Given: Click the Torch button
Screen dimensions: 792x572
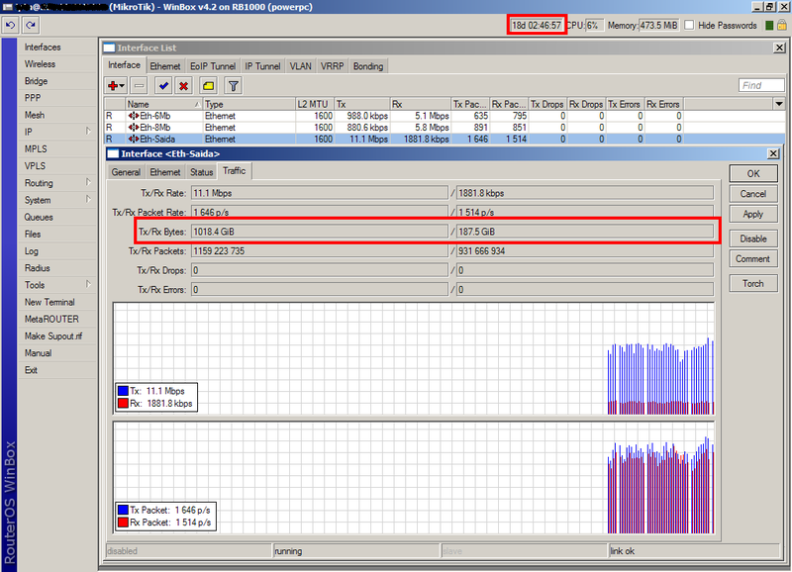Looking at the screenshot, I should pyautogui.click(x=753, y=284).
